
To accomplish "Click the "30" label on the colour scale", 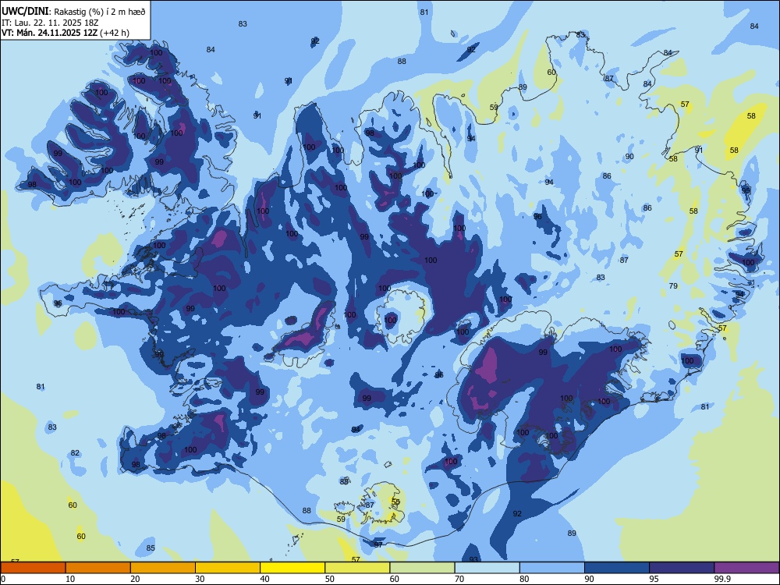I will point(200,579).
